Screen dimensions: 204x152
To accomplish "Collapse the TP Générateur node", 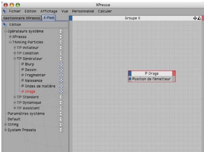I will 15,58.
